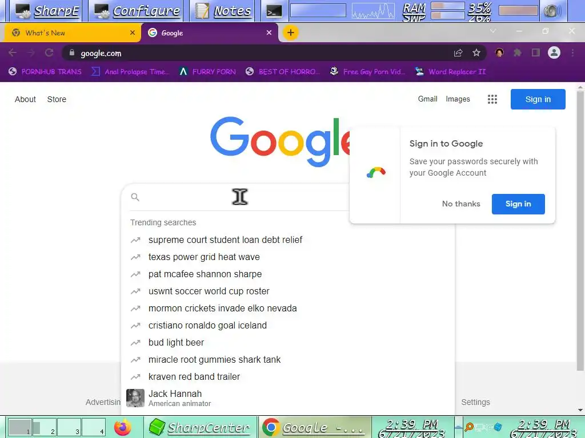Screen dimensions: 585x438
Task: Click the command input box in top bar
Action: (x=318, y=10)
